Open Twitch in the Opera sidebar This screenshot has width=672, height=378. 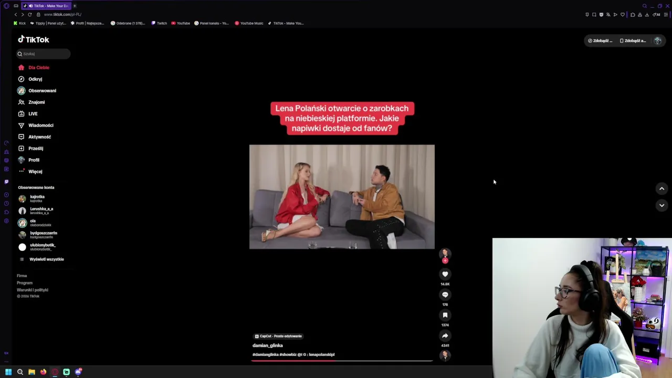(x=6, y=182)
